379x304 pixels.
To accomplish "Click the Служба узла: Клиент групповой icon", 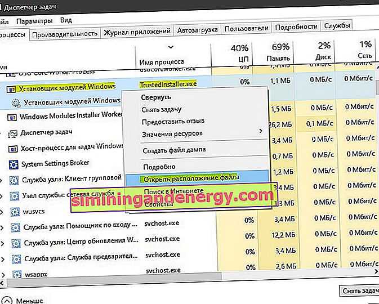I will (x=14, y=180).
